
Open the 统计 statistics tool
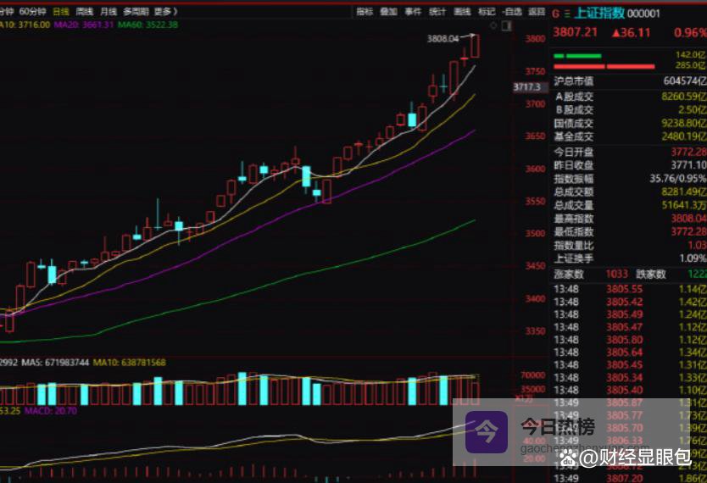[437, 12]
